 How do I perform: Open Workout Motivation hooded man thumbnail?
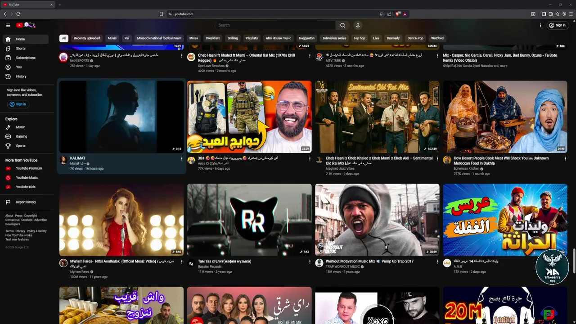click(377, 220)
